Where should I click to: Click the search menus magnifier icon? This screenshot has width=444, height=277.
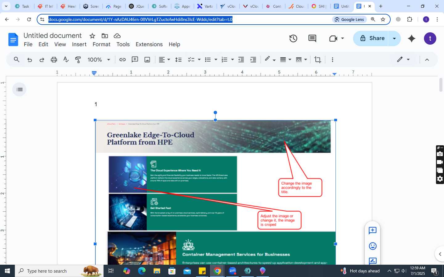pyautogui.click(x=17, y=60)
